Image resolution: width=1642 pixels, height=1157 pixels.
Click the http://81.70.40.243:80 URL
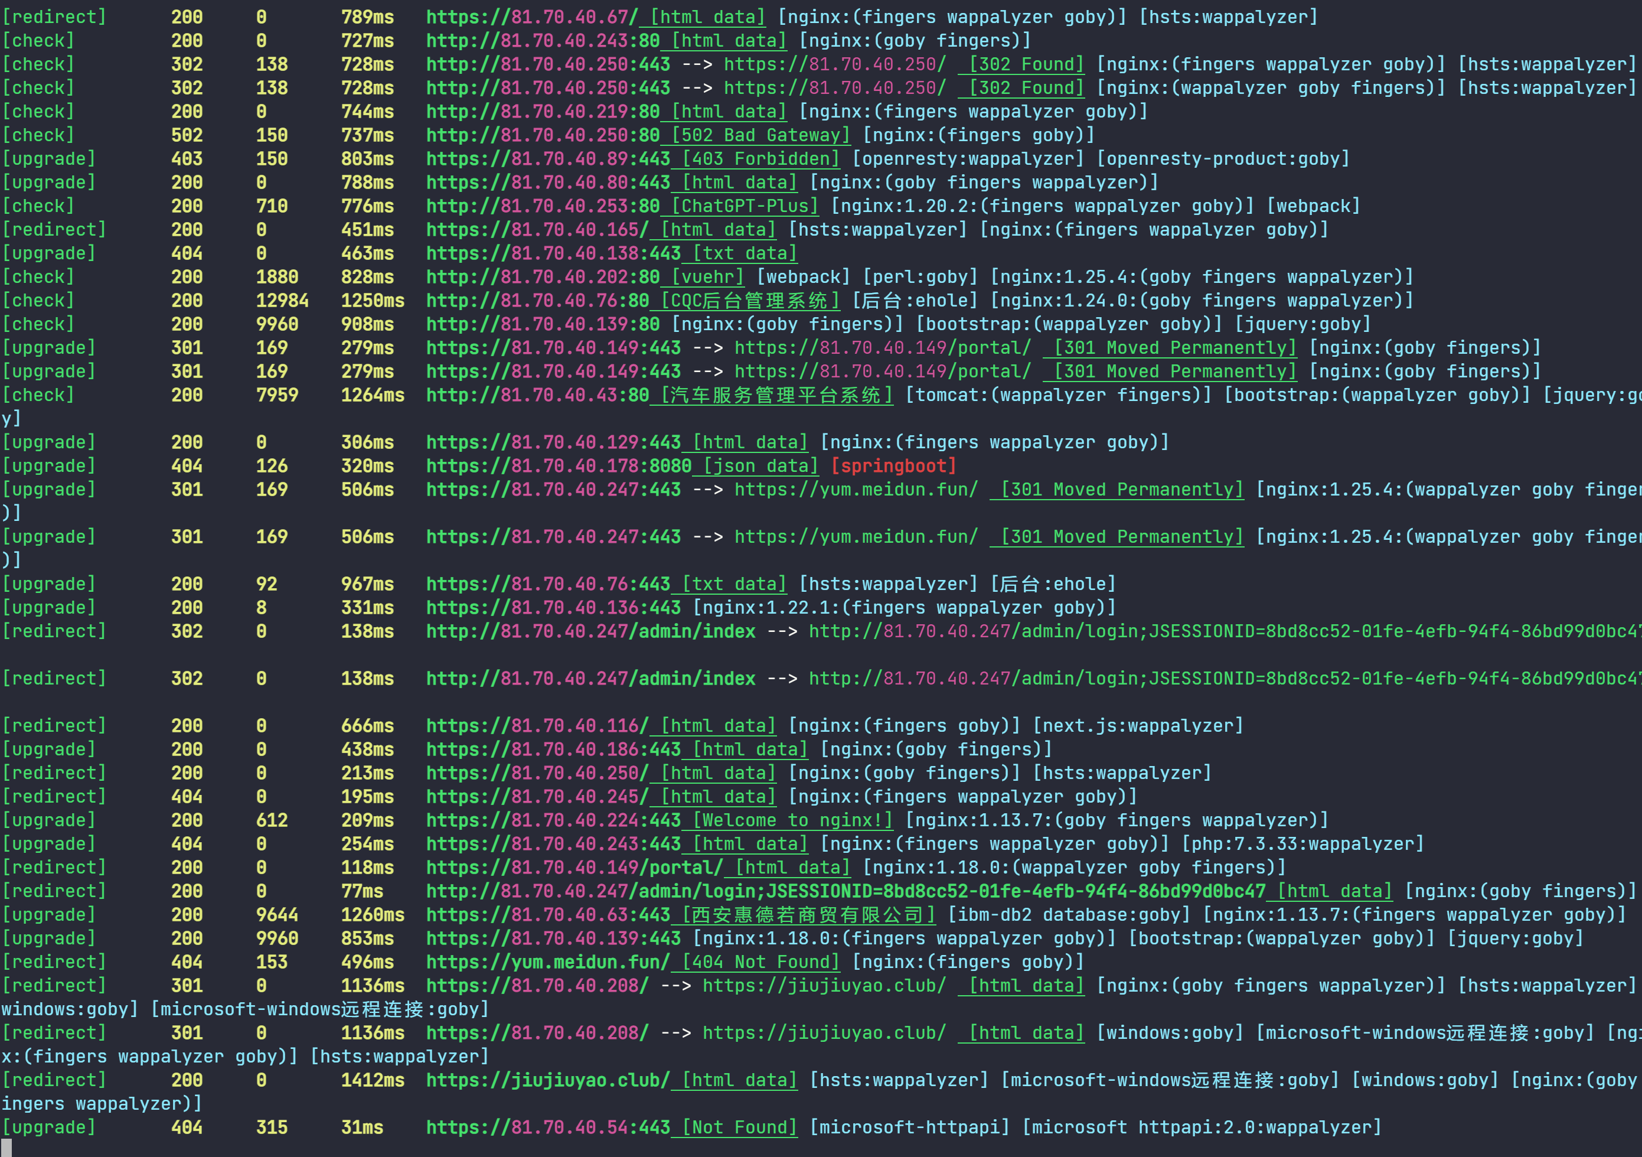[543, 40]
